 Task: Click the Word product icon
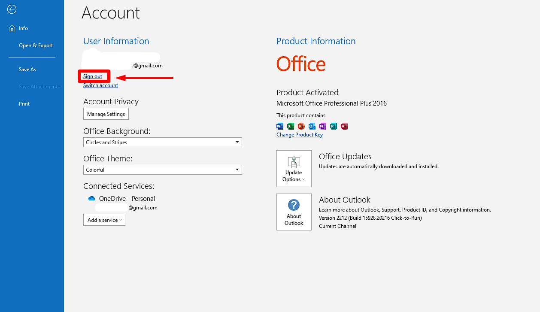280,126
